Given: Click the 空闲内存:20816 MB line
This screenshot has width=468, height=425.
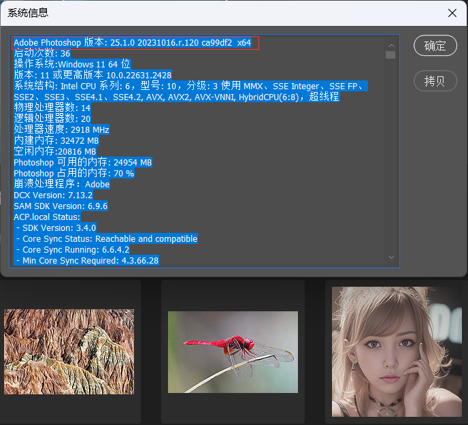Looking at the screenshot, I should point(55,151).
